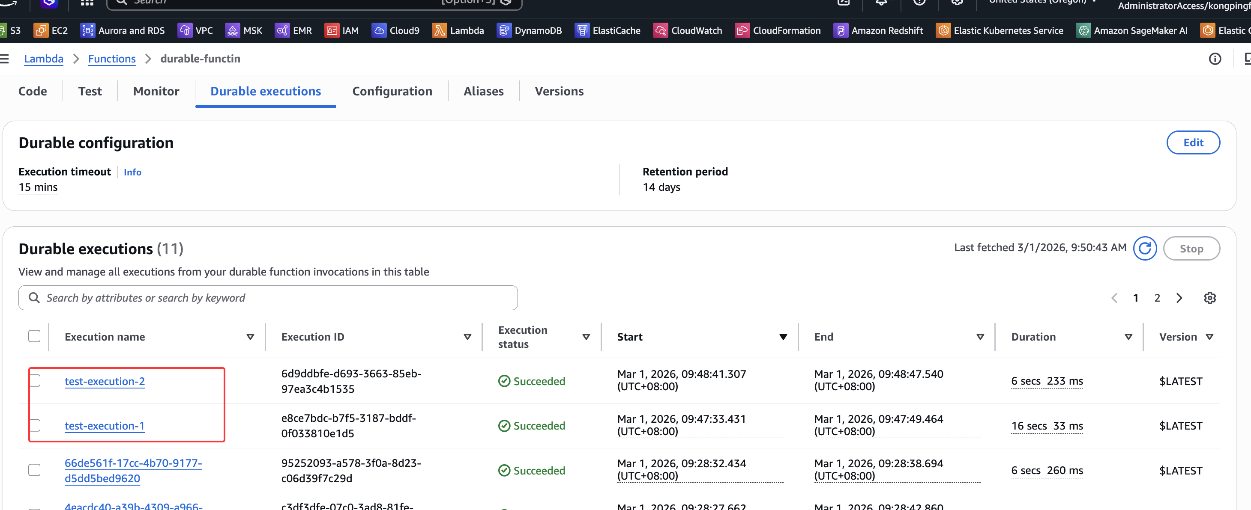Open the Monitor tab
This screenshot has width=1251, height=510.
pos(156,91)
